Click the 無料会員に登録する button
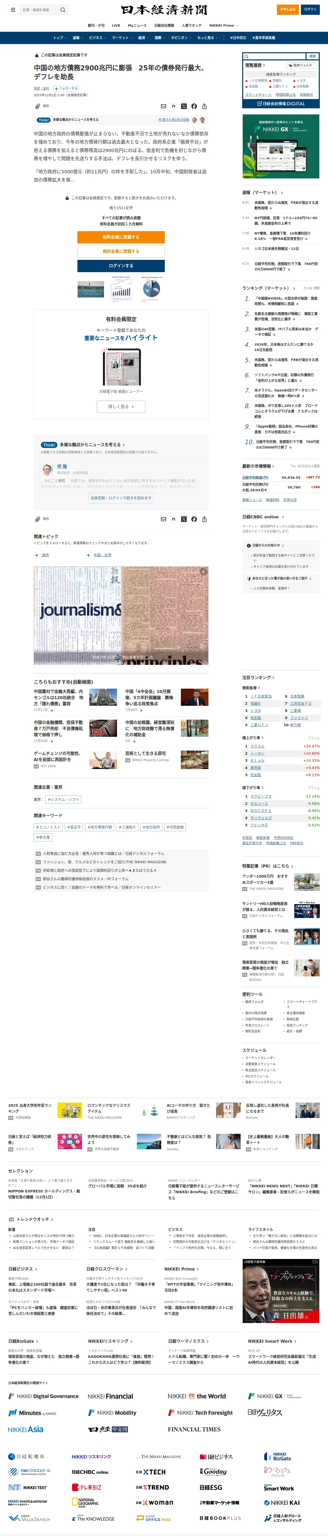 click(121, 252)
